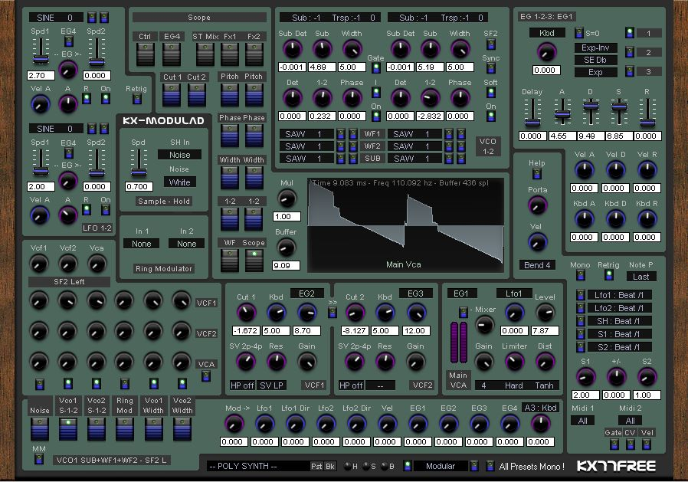Open the Ring Modulator In 1 selector
Viewport: 688px width, 482px height.
[142, 244]
